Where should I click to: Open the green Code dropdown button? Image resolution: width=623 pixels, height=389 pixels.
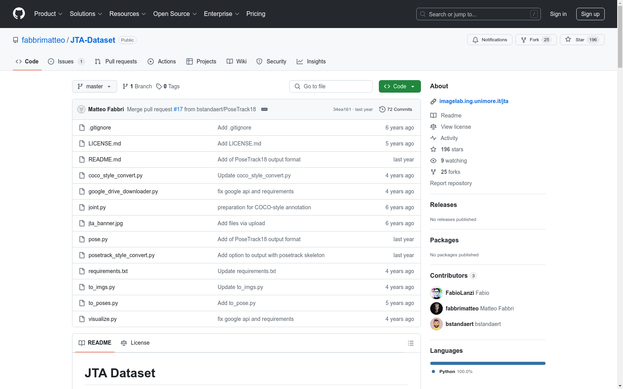pyautogui.click(x=399, y=86)
